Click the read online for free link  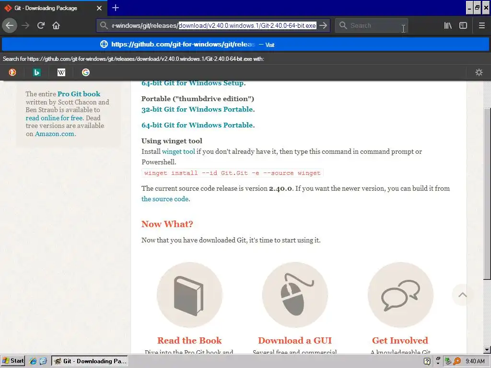pyautogui.click(x=54, y=118)
